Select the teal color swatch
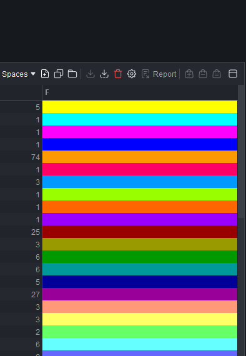Screen dimensions: 246x356 (140, 269)
